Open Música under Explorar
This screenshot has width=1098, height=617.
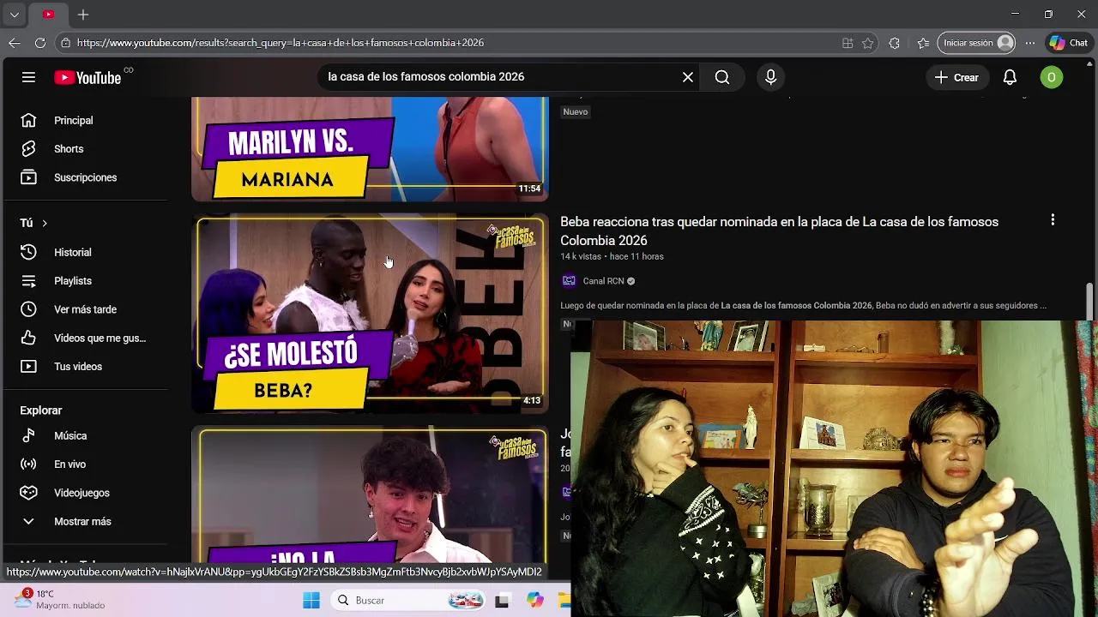(x=86, y=435)
